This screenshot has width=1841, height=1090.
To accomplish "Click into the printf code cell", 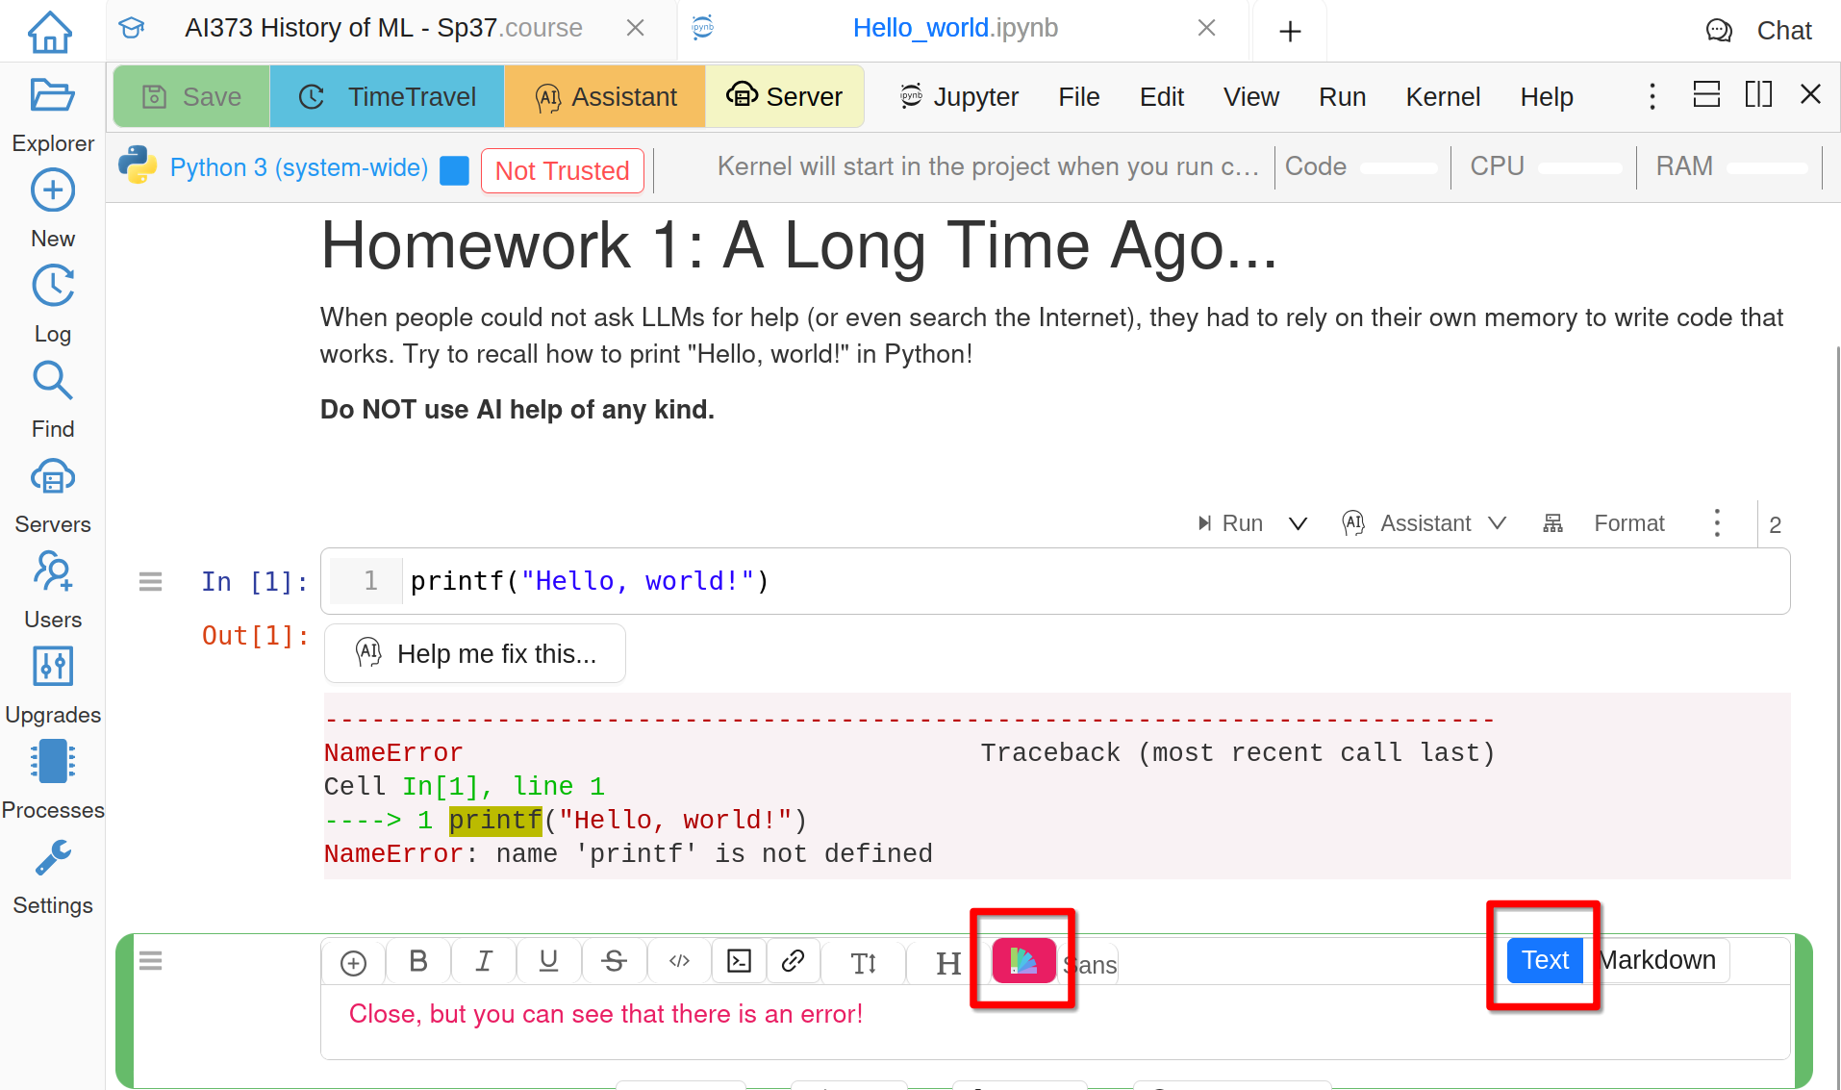I will (x=1058, y=581).
